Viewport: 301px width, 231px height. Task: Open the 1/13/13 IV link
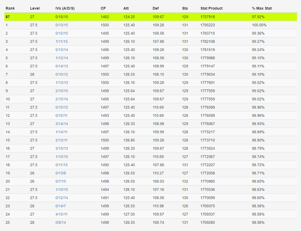(62, 83)
